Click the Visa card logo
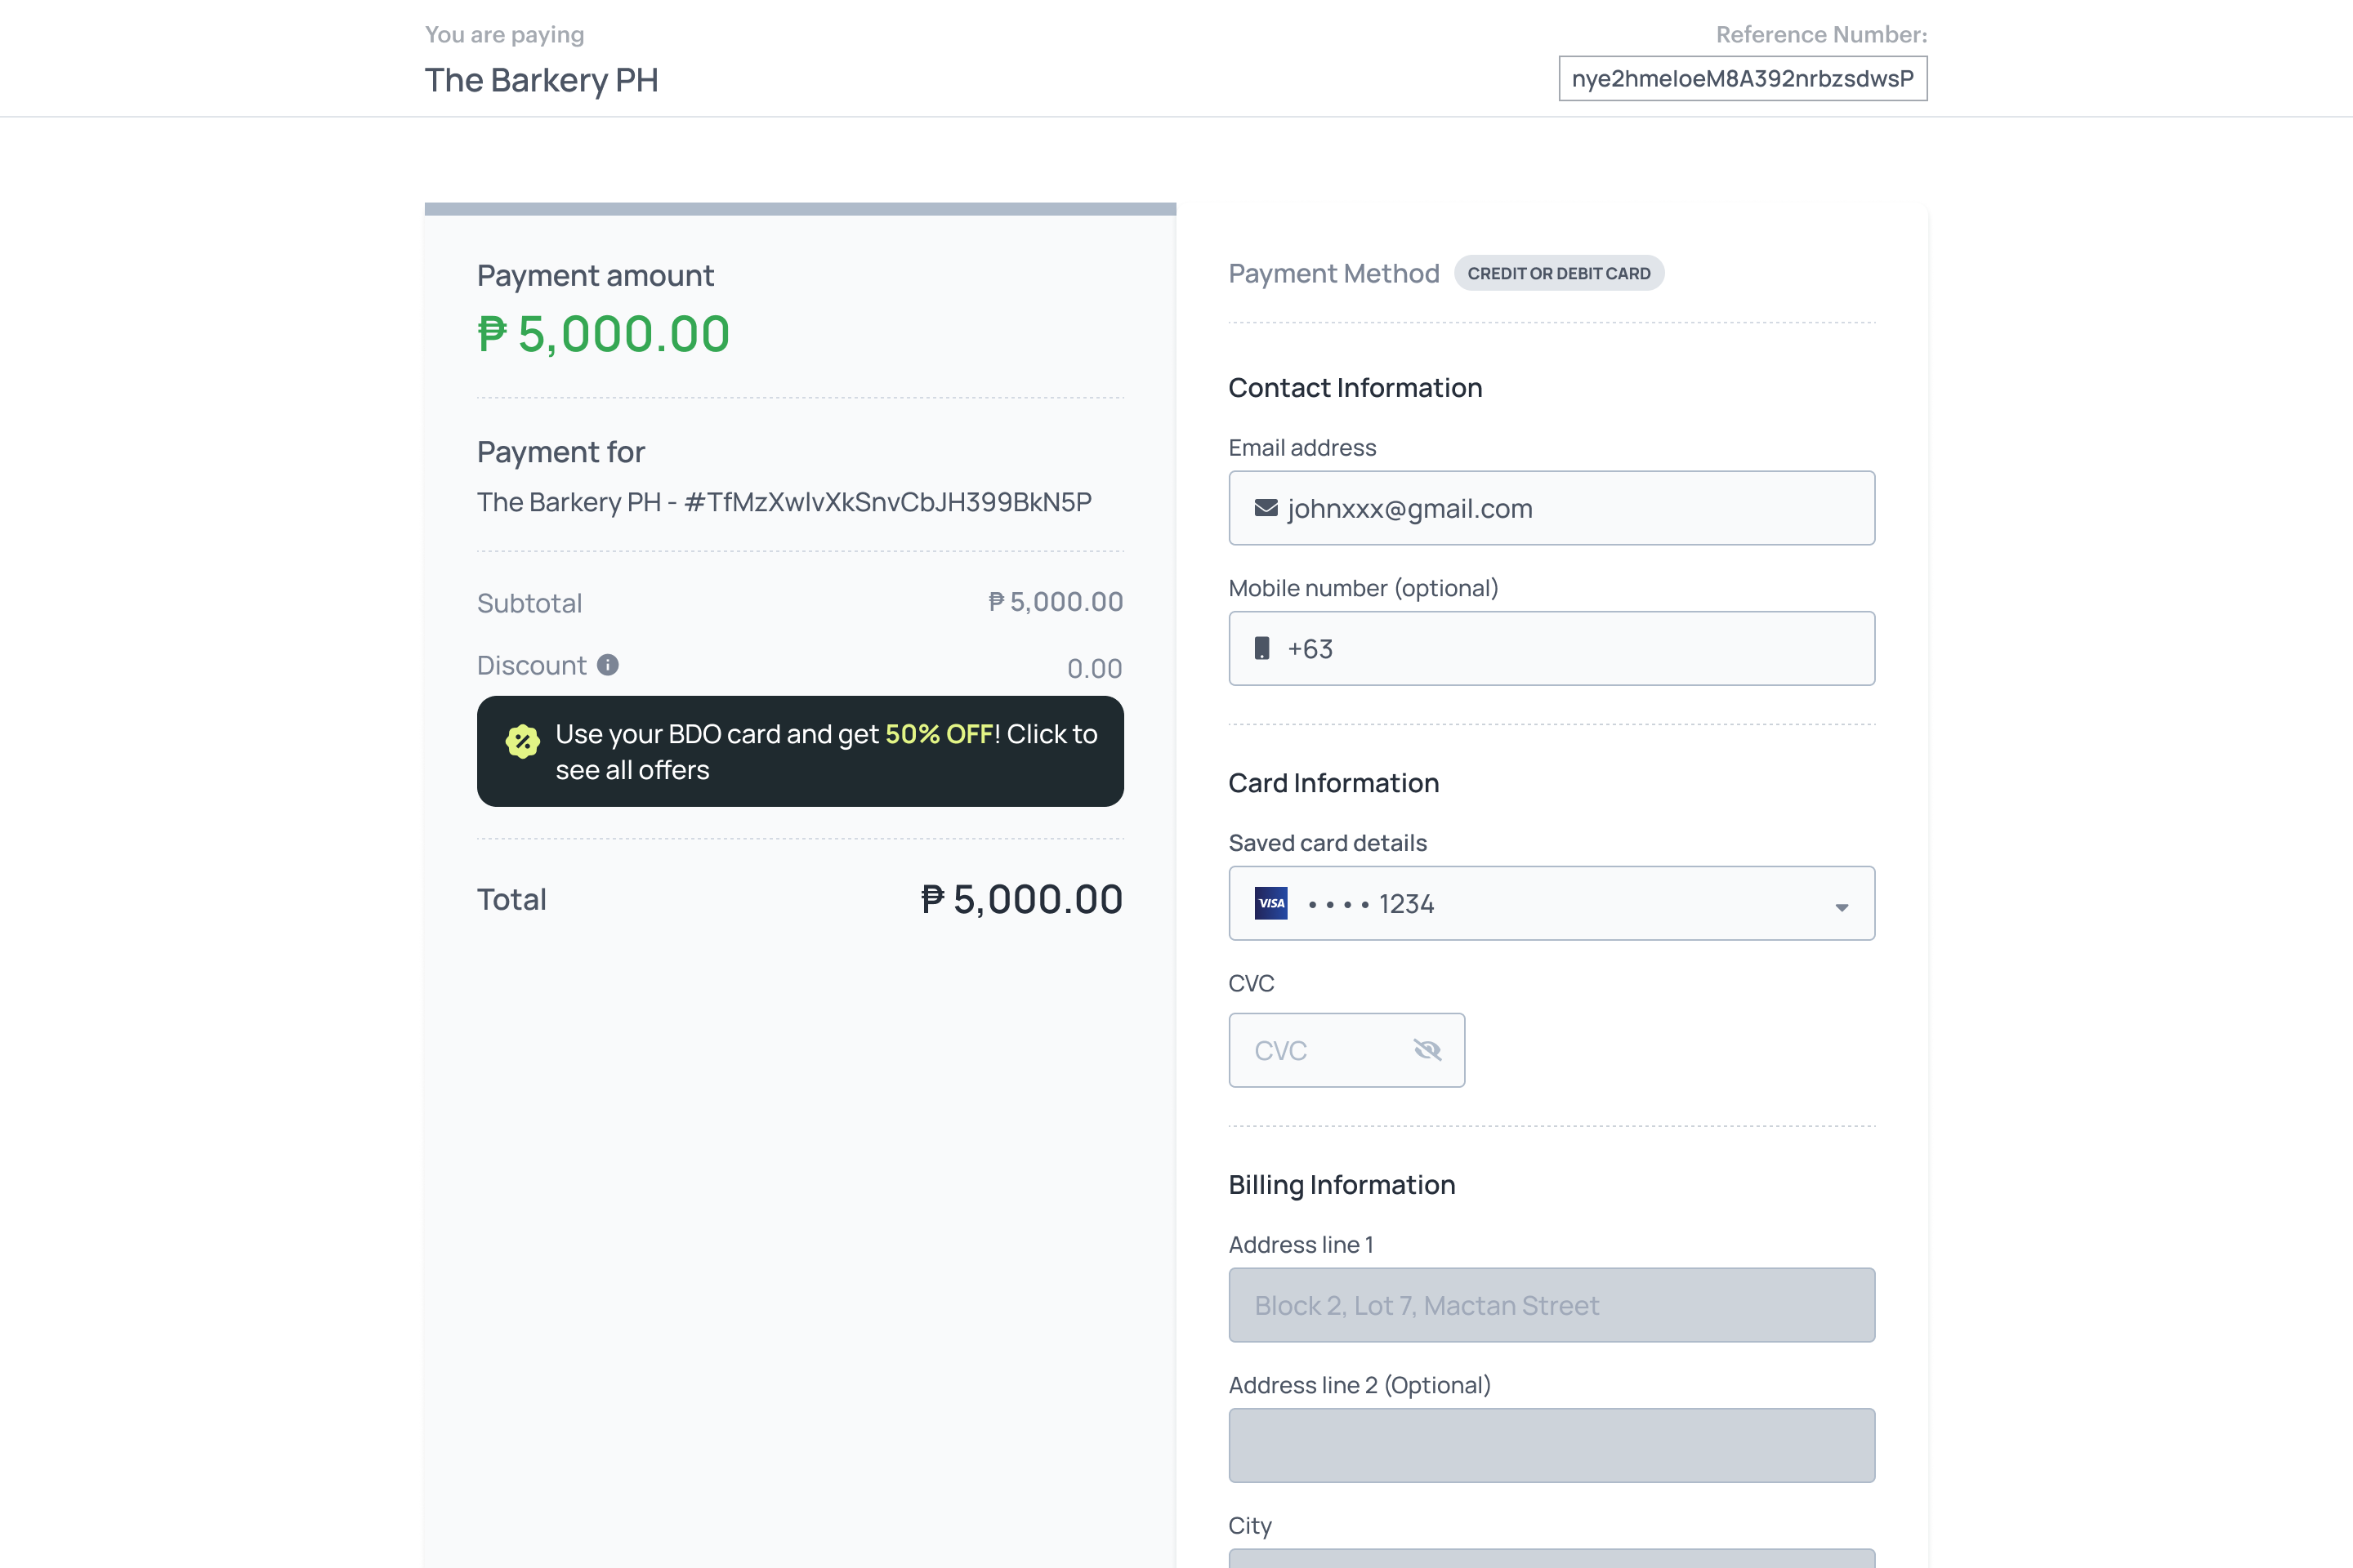2353x1568 pixels. coord(1270,903)
